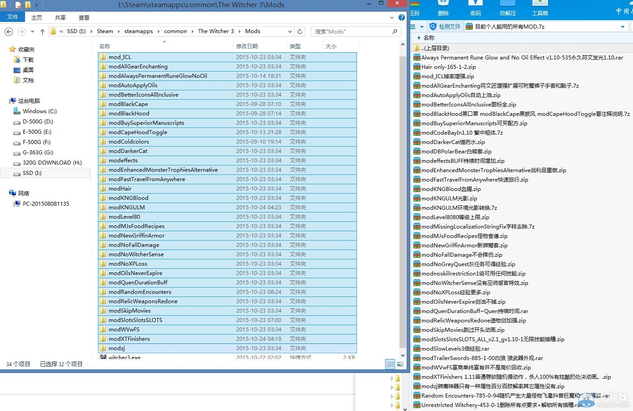Open archiver view mode dropdown arrow

(421, 27)
